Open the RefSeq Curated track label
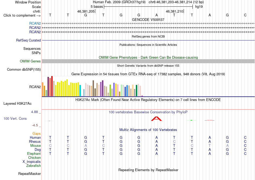Viewport: 255px width, 180px height. pyautogui.click(x=28, y=40)
